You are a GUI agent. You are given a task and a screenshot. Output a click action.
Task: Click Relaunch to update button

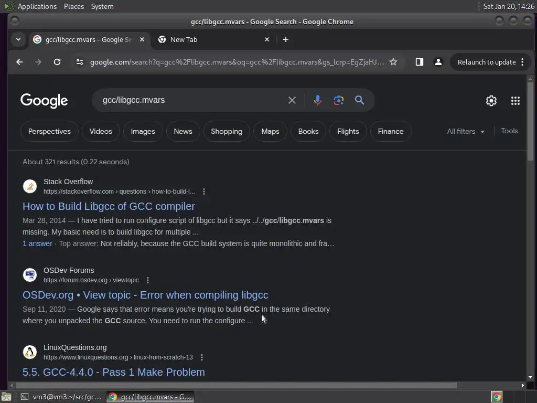click(486, 62)
